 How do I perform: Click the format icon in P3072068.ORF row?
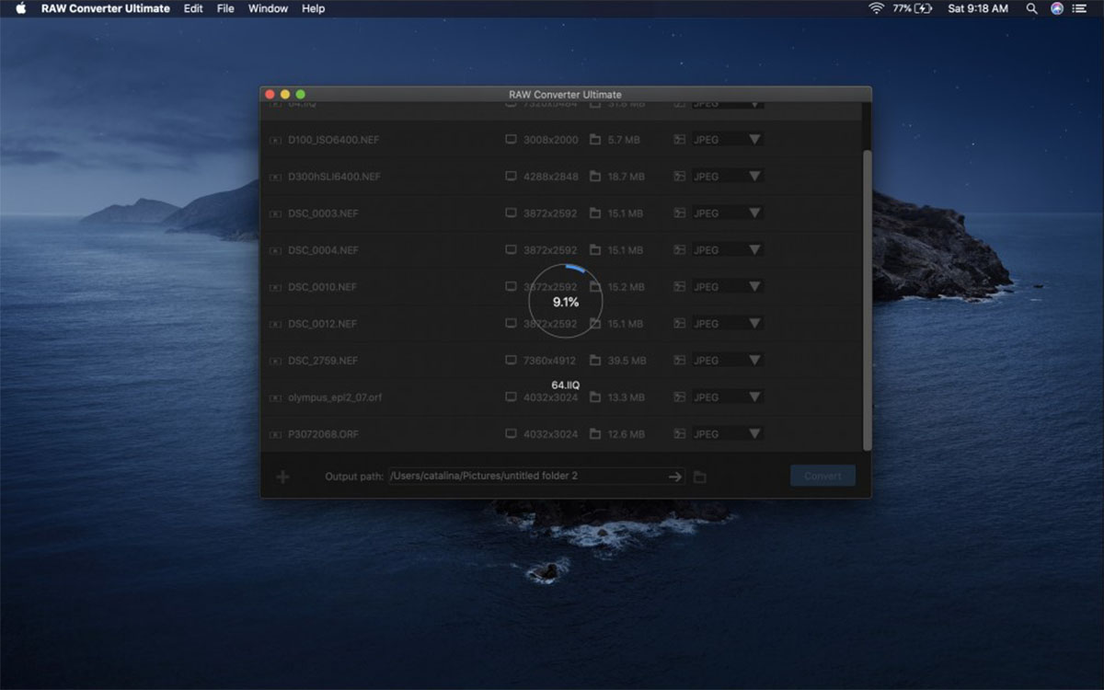[x=680, y=433]
